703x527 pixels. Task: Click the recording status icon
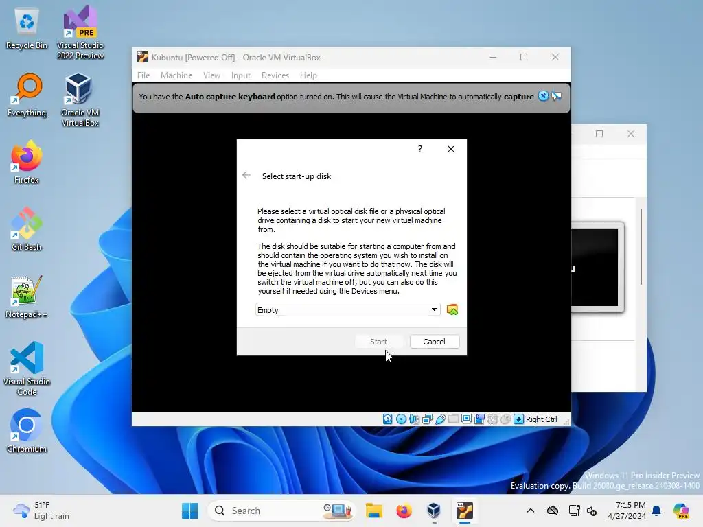(479, 419)
